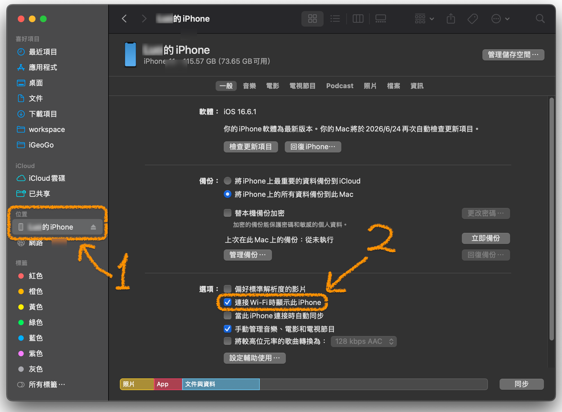Open the Finder search magnifier
Image resolution: width=562 pixels, height=412 pixels.
coord(540,19)
